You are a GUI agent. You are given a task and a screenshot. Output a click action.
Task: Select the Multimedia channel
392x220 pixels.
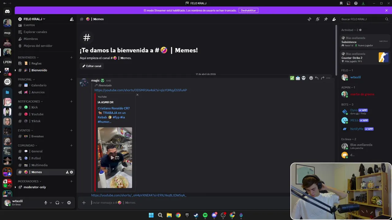click(x=46, y=165)
